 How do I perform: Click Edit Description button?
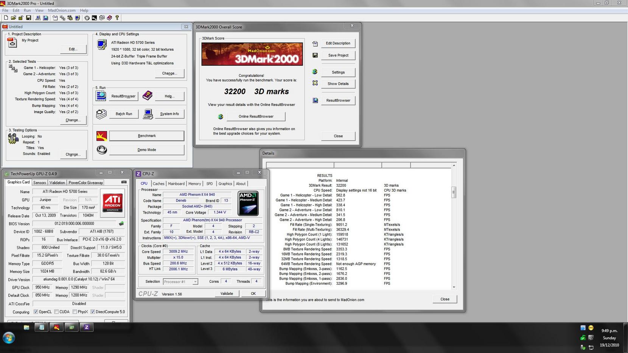point(338,43)
